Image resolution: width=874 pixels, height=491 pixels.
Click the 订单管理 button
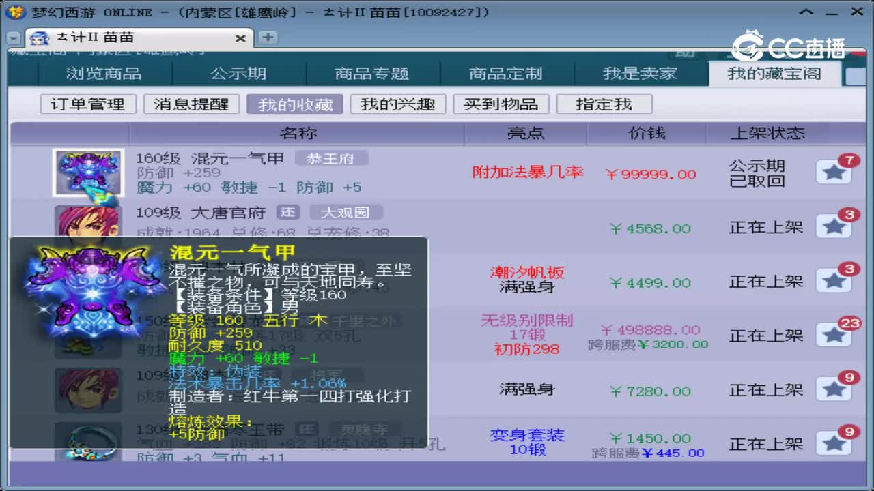point(87,104)
